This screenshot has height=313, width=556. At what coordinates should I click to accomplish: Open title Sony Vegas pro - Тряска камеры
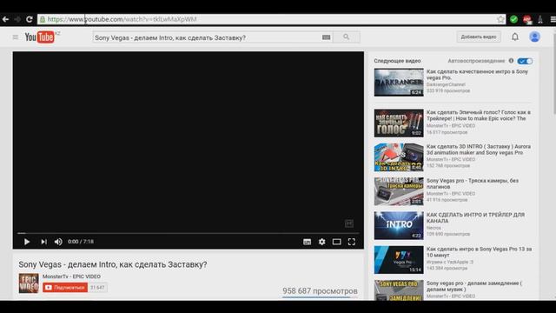tap(473, 183)
